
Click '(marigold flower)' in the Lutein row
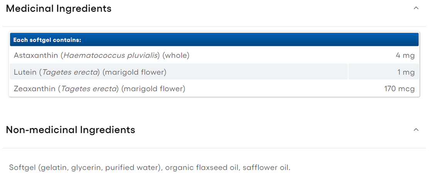click(x=134, y=72)
